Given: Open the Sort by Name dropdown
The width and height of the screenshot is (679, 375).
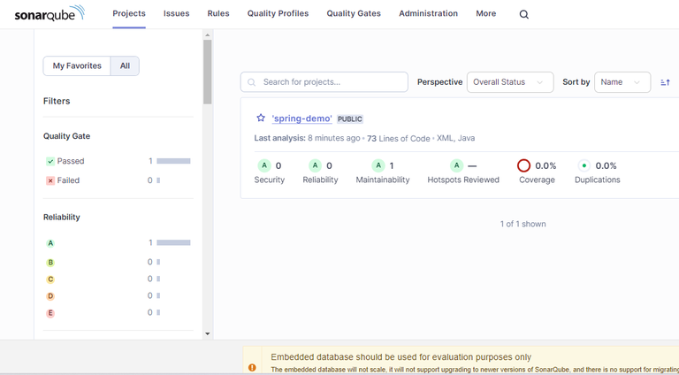Looking at the screenshot, I should click(x=622, y=82).
